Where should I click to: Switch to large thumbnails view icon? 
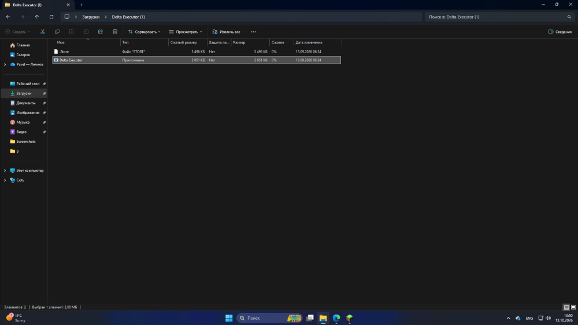pos(573,307)
